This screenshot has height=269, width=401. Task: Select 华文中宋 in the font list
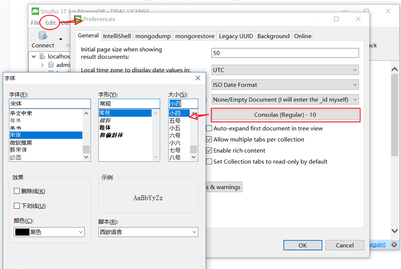pyautogui.click(x=46, y=113)
